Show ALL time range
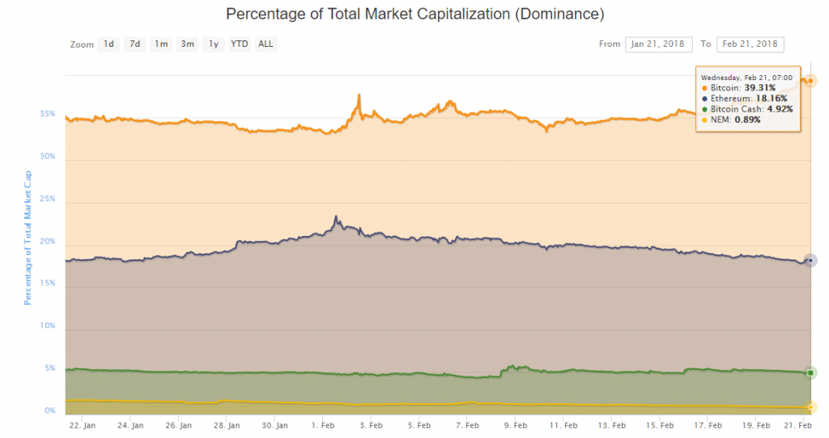This screenshot has width=829, height=438. coord(266,44)
